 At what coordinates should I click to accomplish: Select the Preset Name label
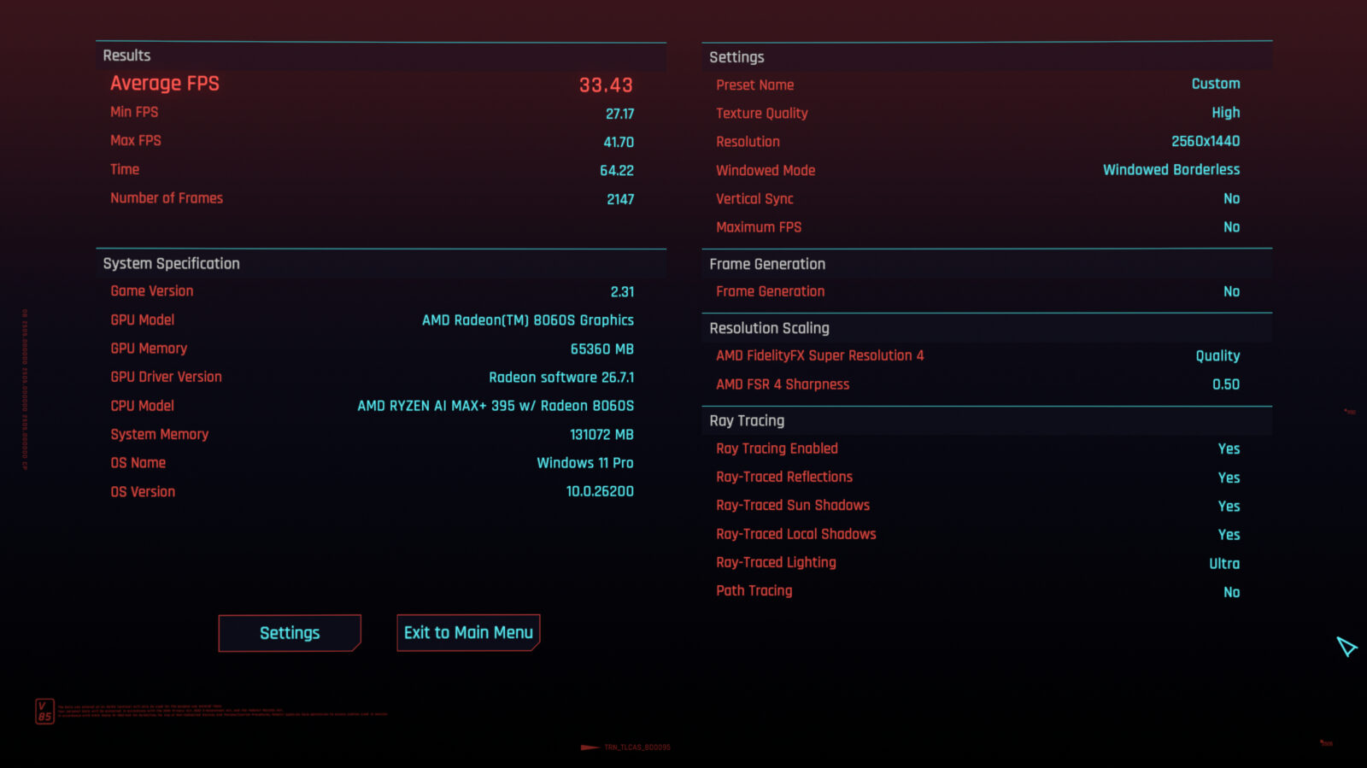pyautogui.click(x=755, y=85)
